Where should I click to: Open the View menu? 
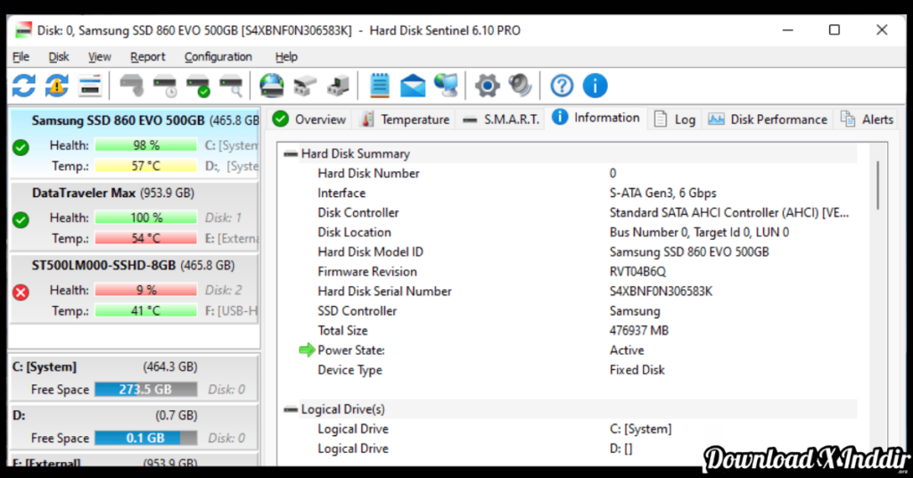click(x=100, y=56)
